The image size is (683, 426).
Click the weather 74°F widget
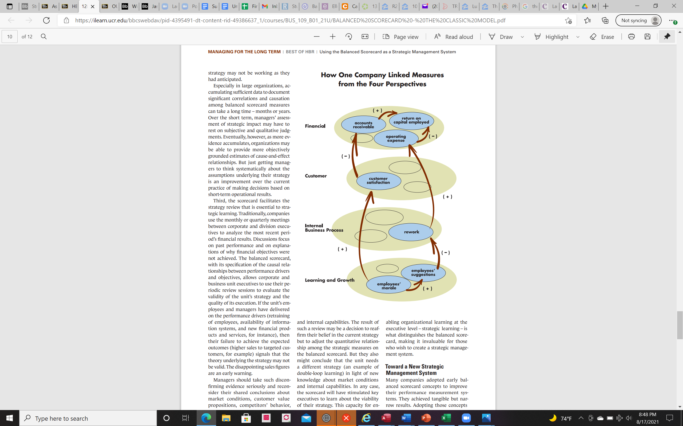(x=560, y=418)
